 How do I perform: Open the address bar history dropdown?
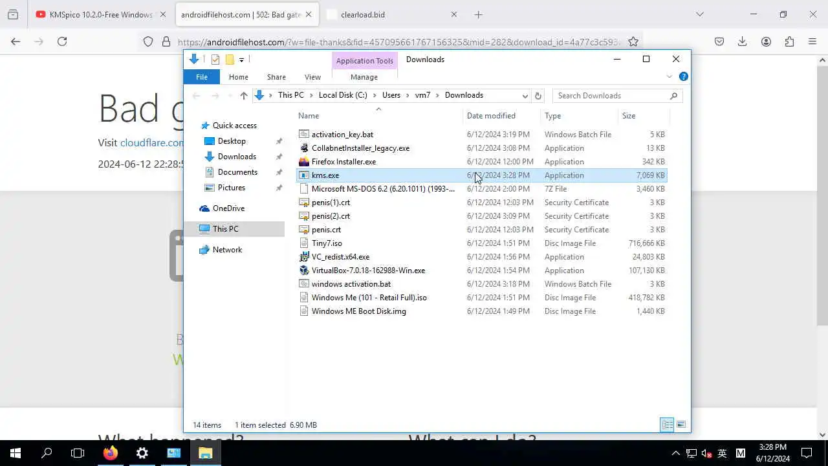click(525, 95)
